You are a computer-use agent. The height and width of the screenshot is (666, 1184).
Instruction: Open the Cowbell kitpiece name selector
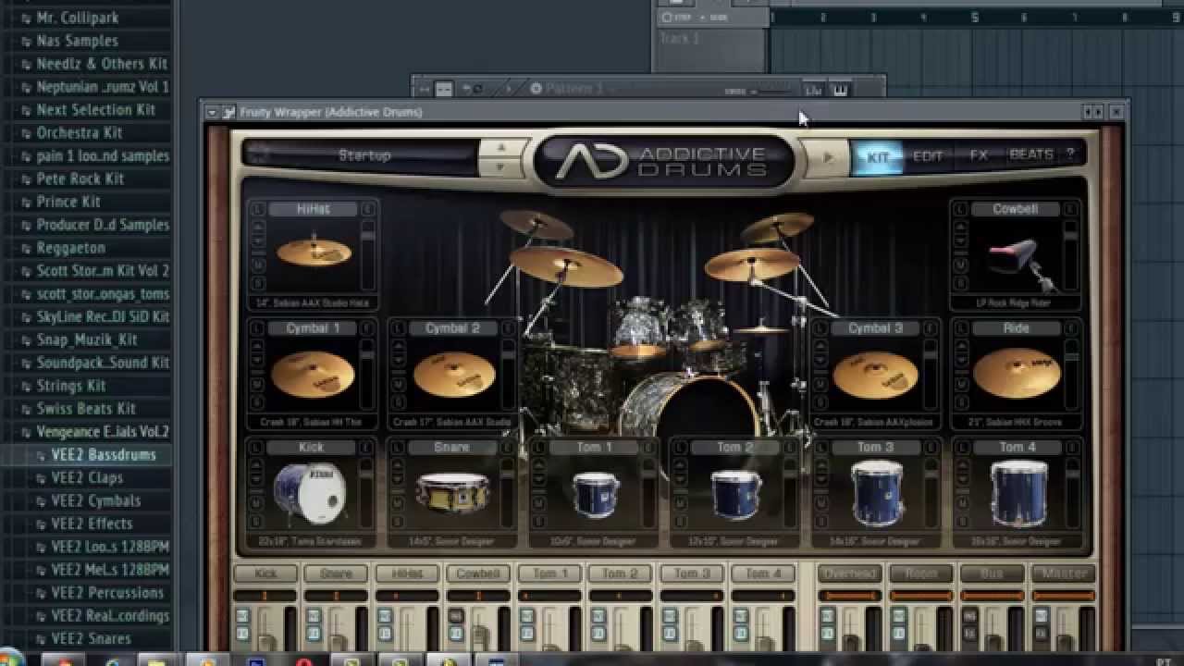coord(1016,209)
